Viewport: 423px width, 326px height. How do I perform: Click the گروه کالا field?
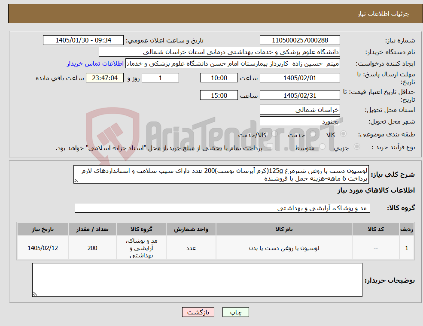(222, 208)
